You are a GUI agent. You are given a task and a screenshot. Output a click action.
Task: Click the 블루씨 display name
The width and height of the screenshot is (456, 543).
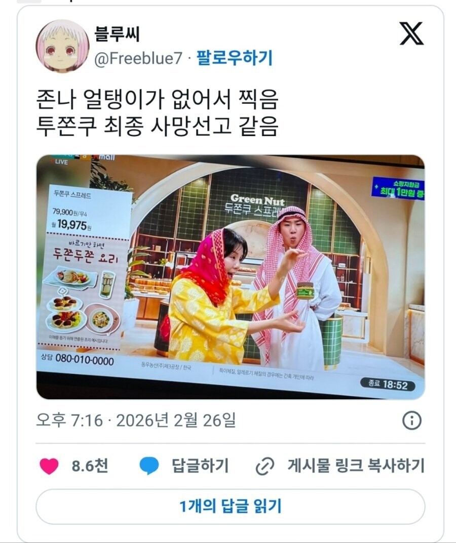[x=117, y=34]
